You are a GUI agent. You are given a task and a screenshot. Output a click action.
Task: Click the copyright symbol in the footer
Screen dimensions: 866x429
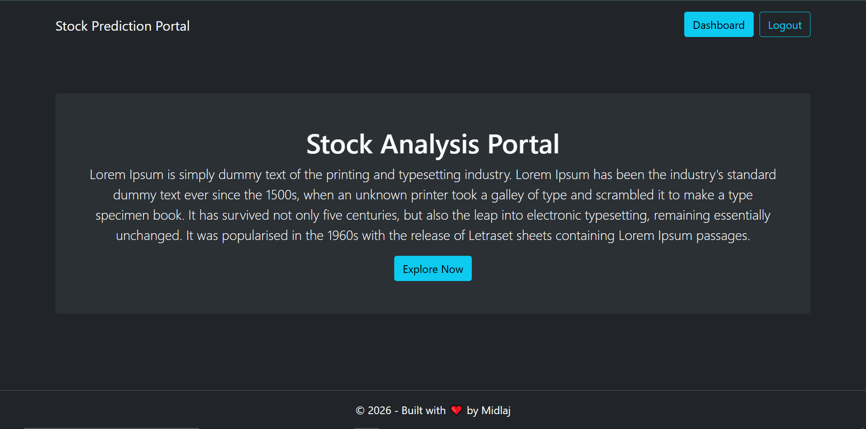(360, 411)
